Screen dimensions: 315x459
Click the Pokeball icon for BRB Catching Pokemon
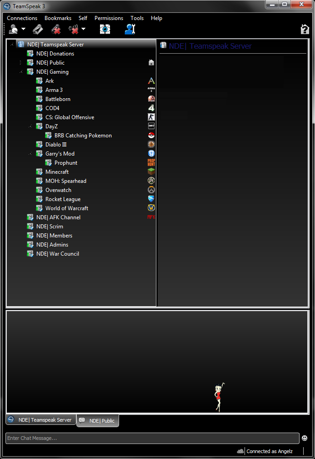[151, 135]
